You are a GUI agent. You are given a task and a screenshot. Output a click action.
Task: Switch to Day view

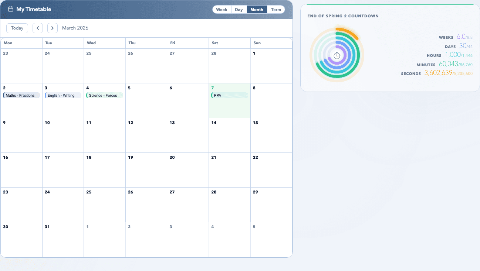click(x=239, y=9)
